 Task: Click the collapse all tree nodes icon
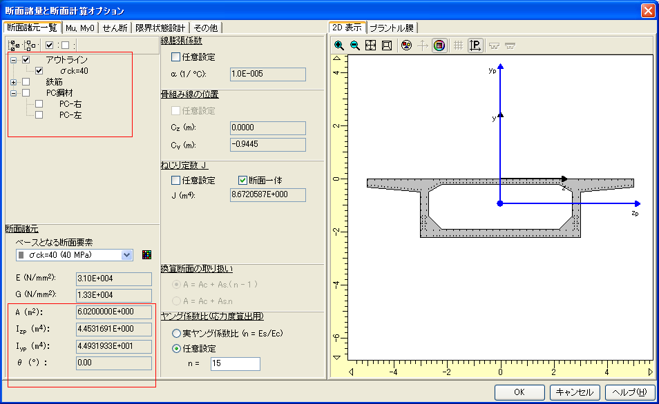point(30,45)
